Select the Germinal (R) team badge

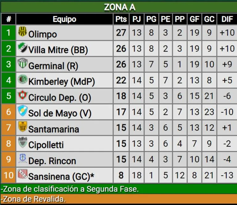(x=22, y=63)
